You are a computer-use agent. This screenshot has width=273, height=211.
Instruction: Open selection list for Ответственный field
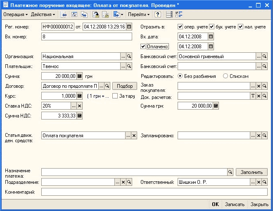252,182
